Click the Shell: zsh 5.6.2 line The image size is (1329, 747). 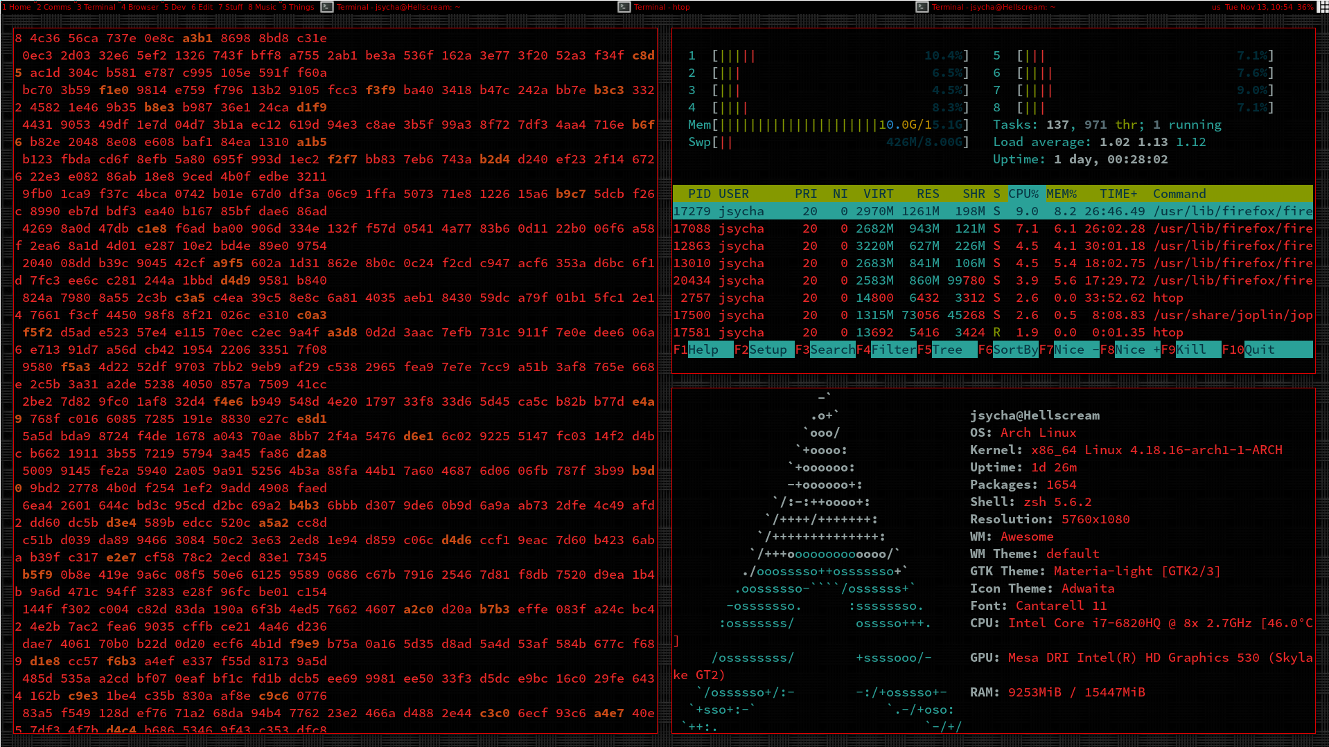[x=1031, y=502]
